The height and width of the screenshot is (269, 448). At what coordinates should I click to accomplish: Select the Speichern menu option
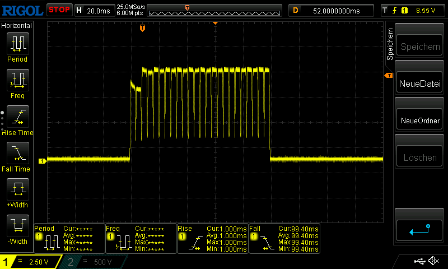(x=420, y=47)
